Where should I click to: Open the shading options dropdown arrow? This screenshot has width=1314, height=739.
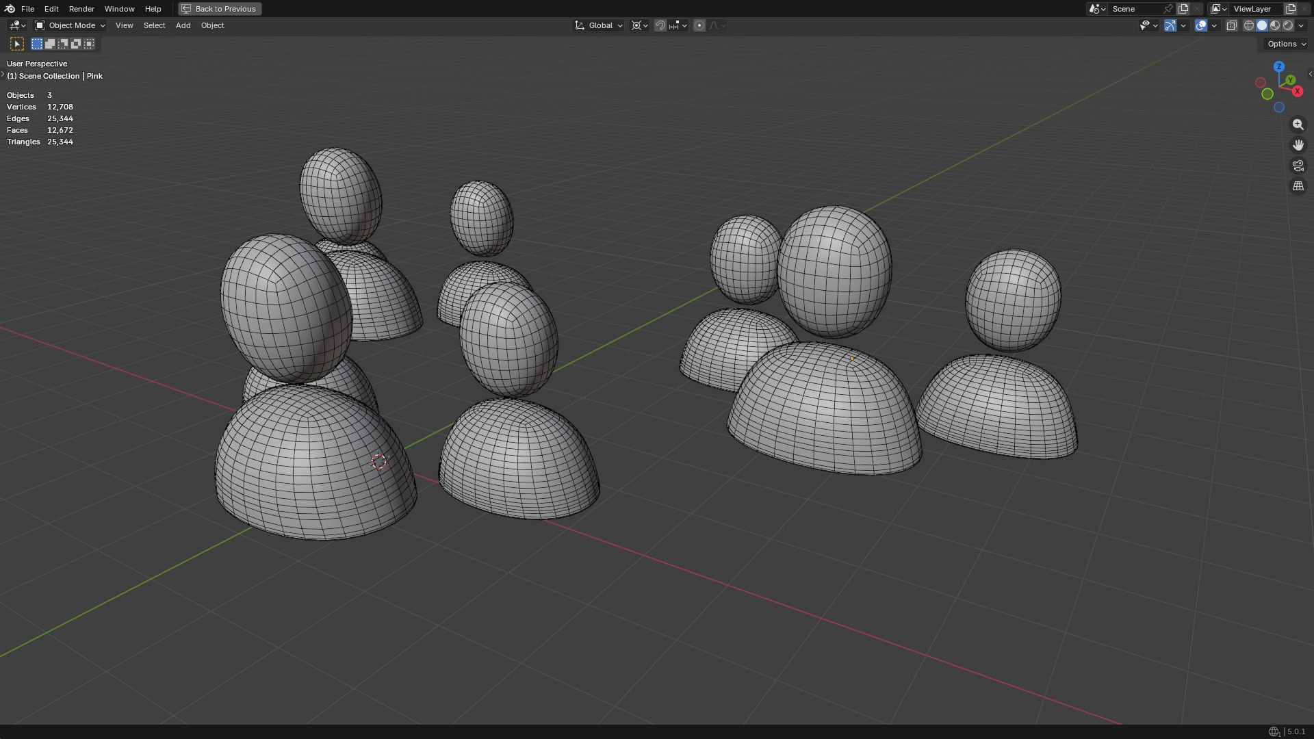[x=1301, y=25]
